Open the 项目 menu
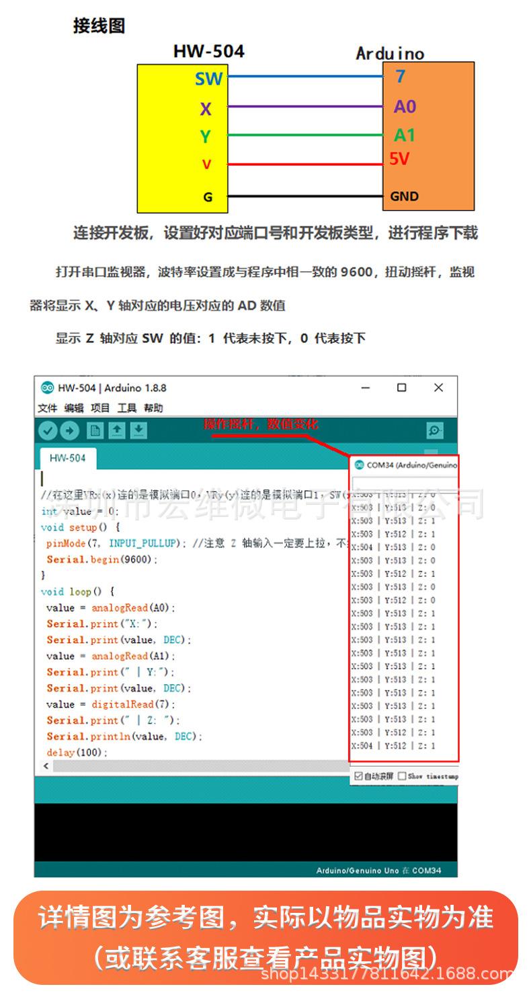The image size is (531, 995). [100, 408]
